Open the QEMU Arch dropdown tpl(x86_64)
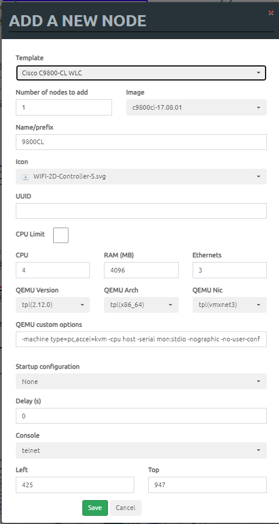The image size is (279, 524). tap(141, 305)
